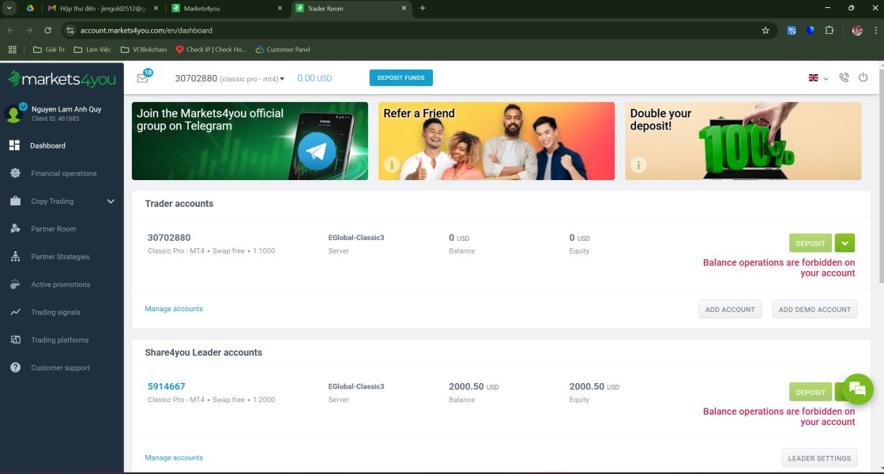884x474 pixels.
Task: Click the Copy Trading briefcase icon
Action: [15, 201]
